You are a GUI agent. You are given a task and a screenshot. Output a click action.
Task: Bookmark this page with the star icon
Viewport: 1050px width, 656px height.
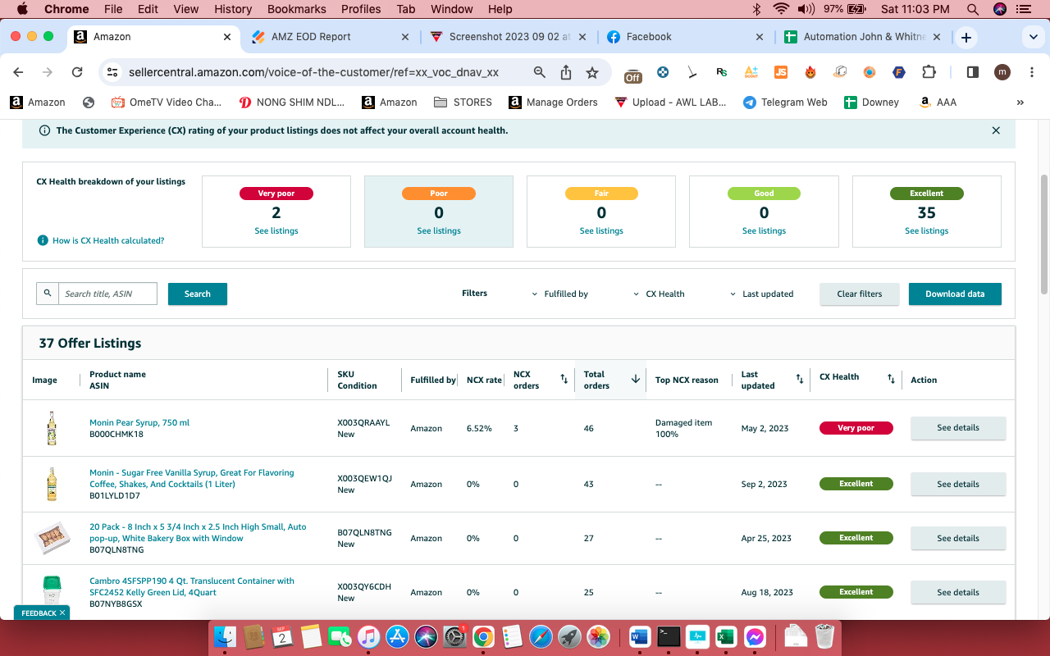592,72
